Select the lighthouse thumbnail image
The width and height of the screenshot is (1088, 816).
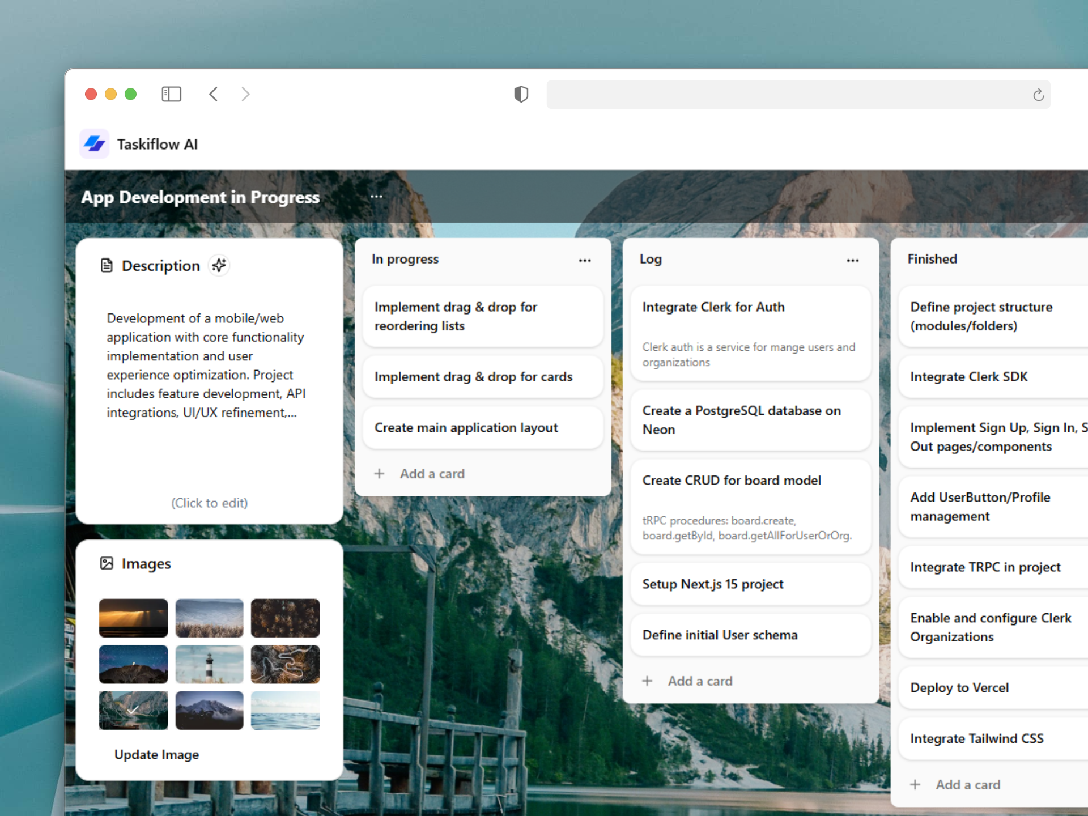click(x=209, y=664)
